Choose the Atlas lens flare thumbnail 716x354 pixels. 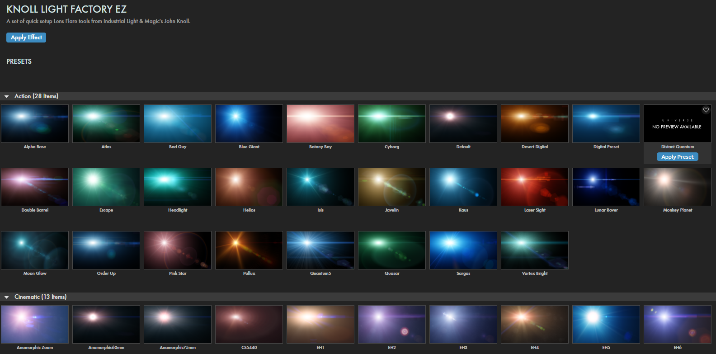click(x=106, y=123)
